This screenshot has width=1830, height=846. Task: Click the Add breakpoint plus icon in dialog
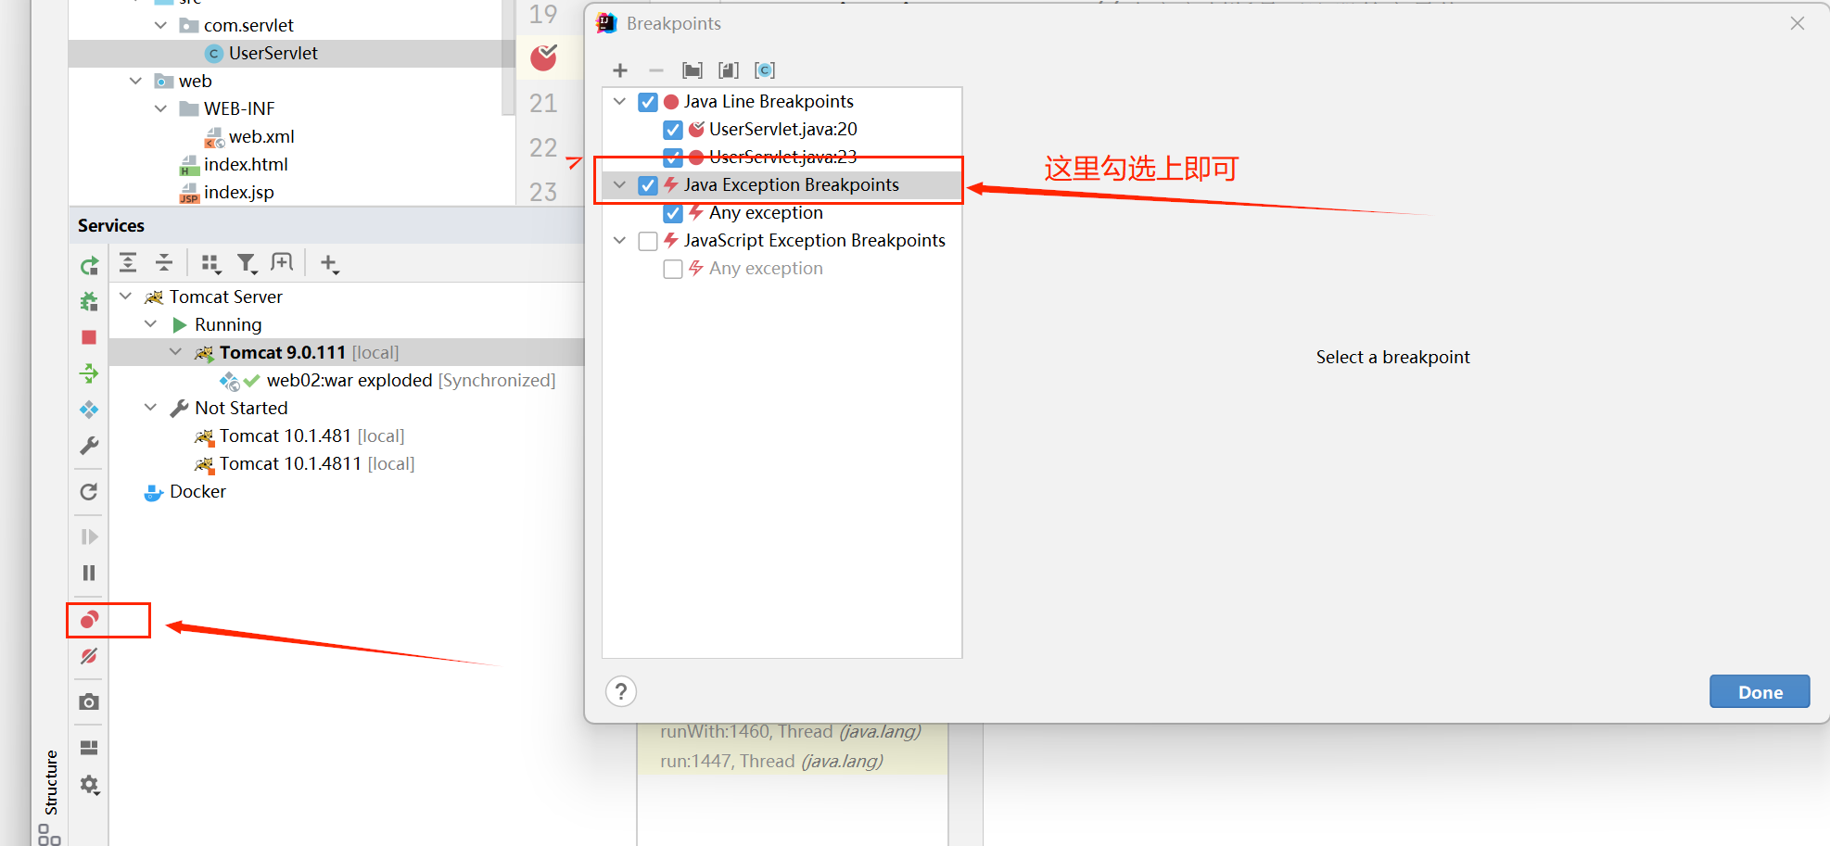620,70
